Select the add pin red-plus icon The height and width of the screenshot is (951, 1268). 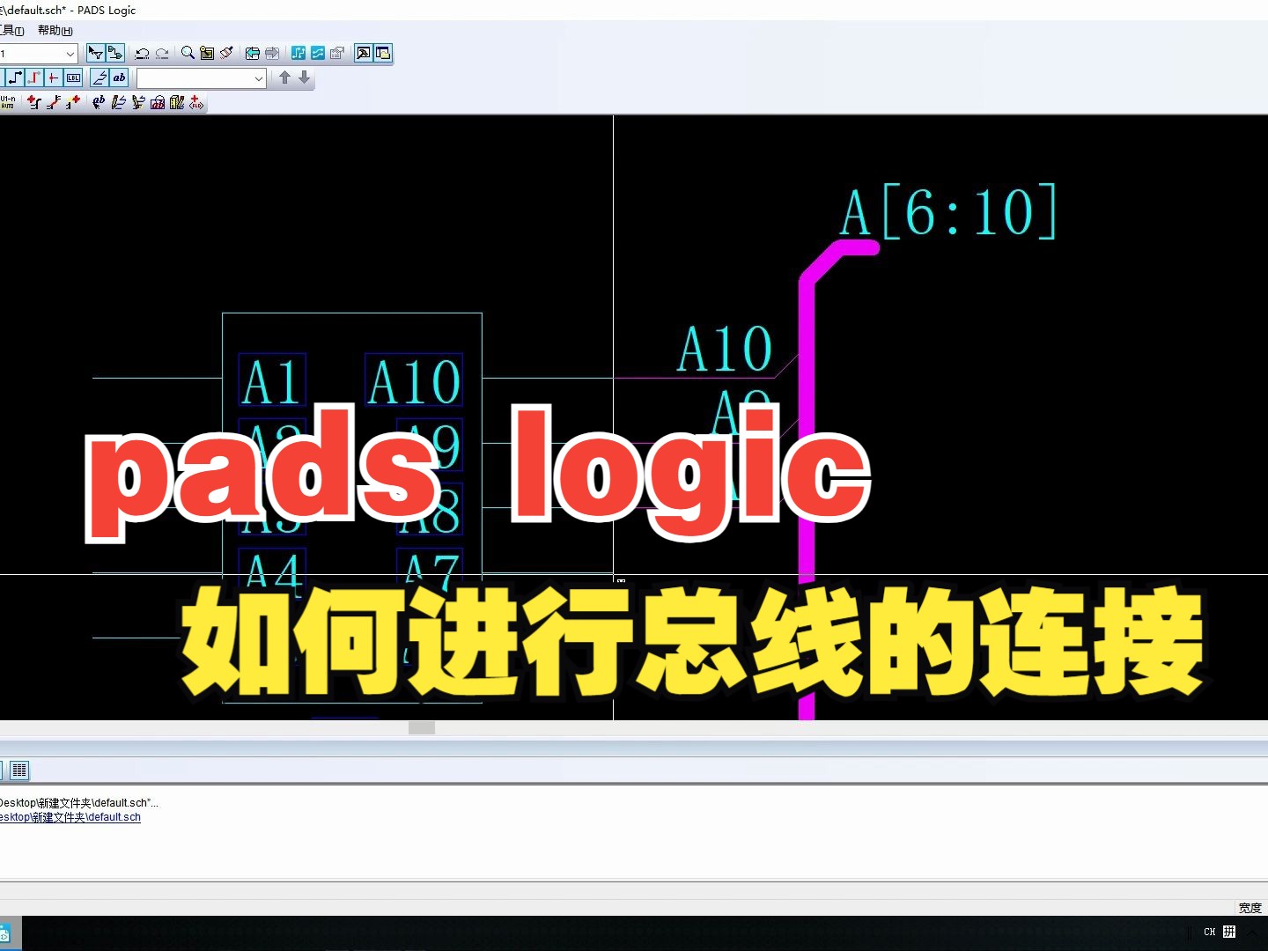tap(34, 103)
